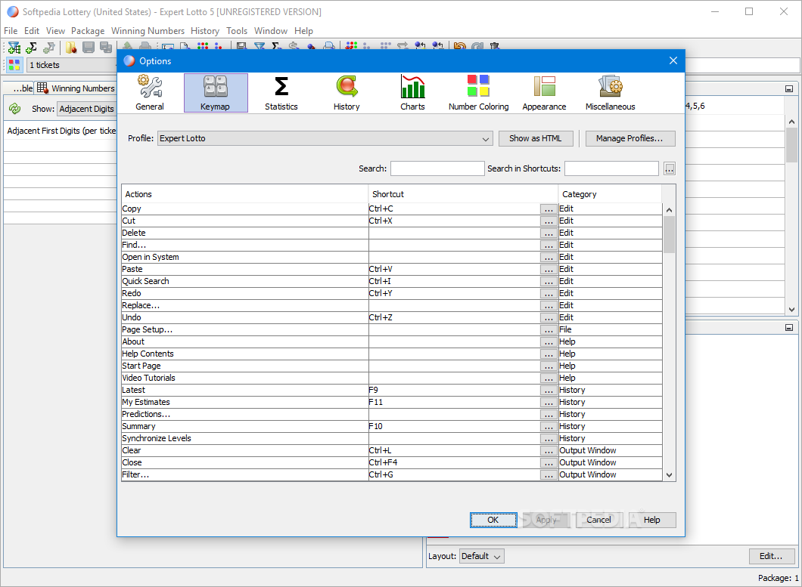
Task: Sort by Actions column header
Action: (245, 194)
